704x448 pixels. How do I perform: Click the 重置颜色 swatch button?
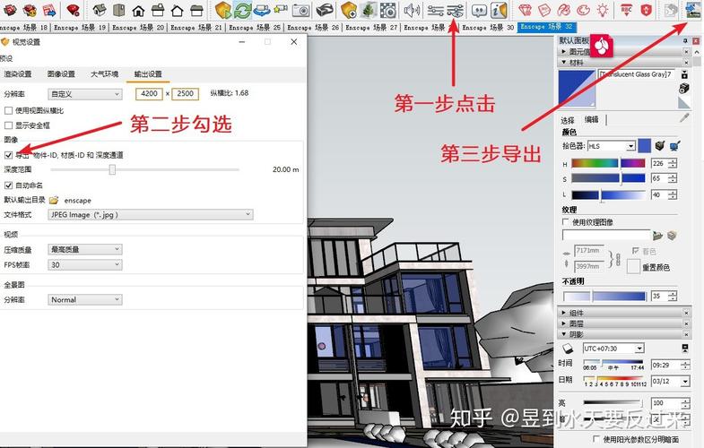click(x=633, y=266)
